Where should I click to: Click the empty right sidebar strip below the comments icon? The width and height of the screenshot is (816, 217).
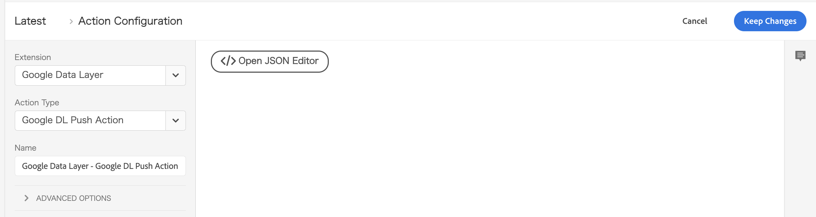point(800,140)
